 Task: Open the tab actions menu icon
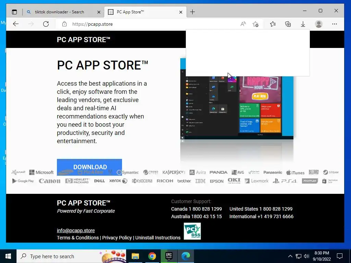[14, 12]
